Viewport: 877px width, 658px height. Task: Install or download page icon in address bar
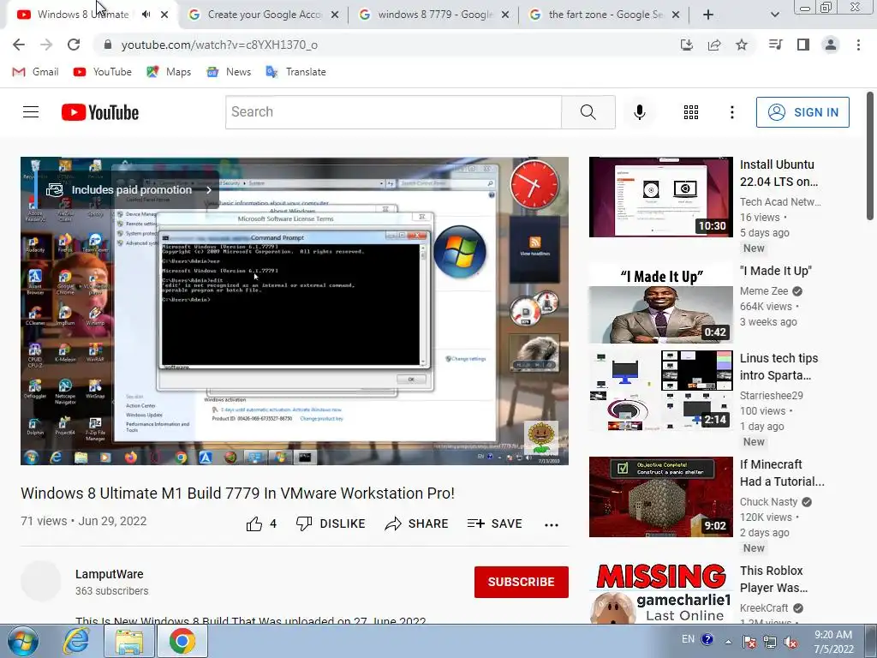click(x=687, y=45)
